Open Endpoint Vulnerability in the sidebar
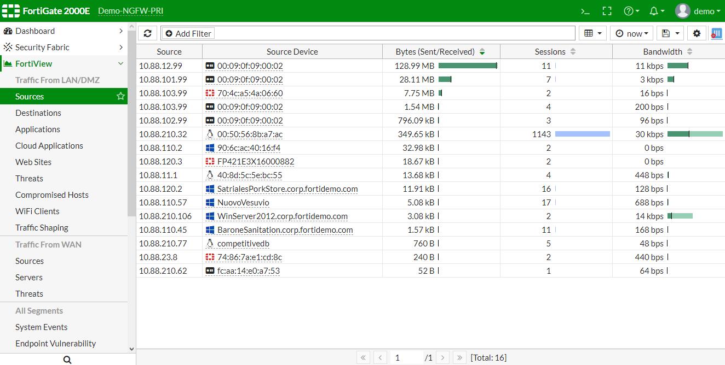The width and height of the screenshot is (725, 365). (x=56, y=344)
